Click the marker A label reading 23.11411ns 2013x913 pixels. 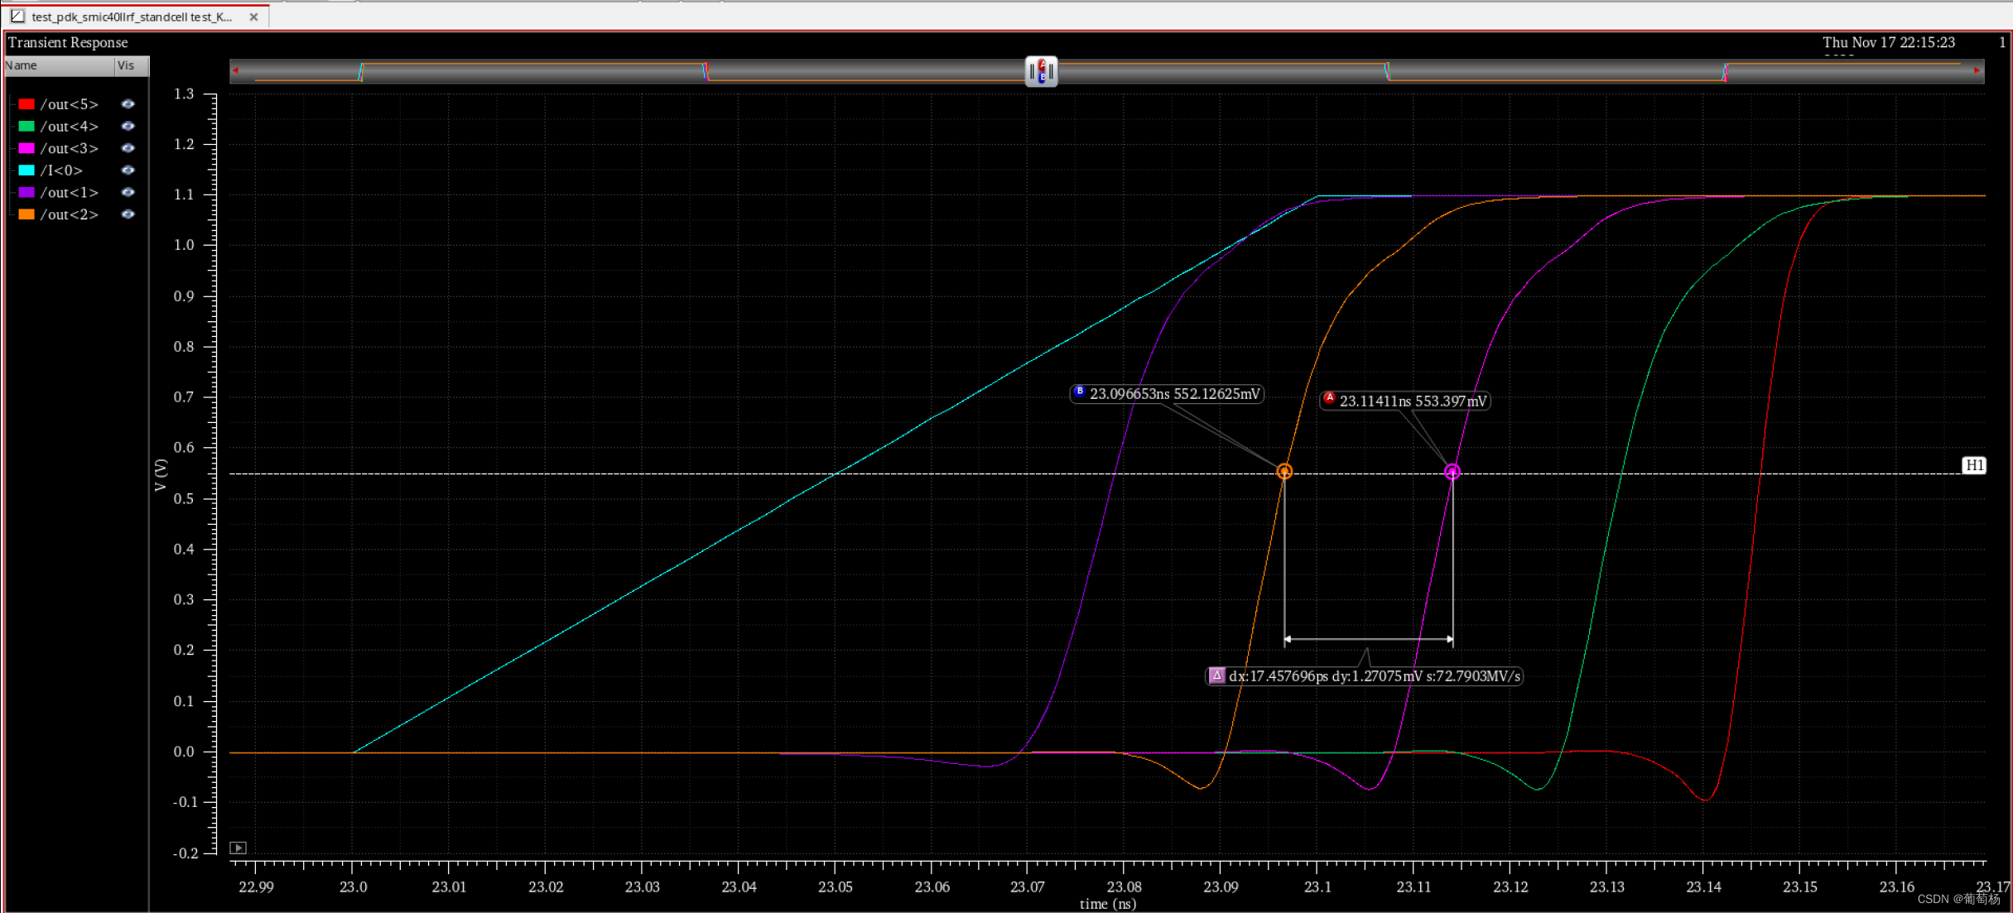(x=1405, y=401)
